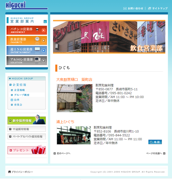The width and height of the screenshot is (172, 180).
Task: Click the icon beside プライバシーポリシー
Action: 9,172
